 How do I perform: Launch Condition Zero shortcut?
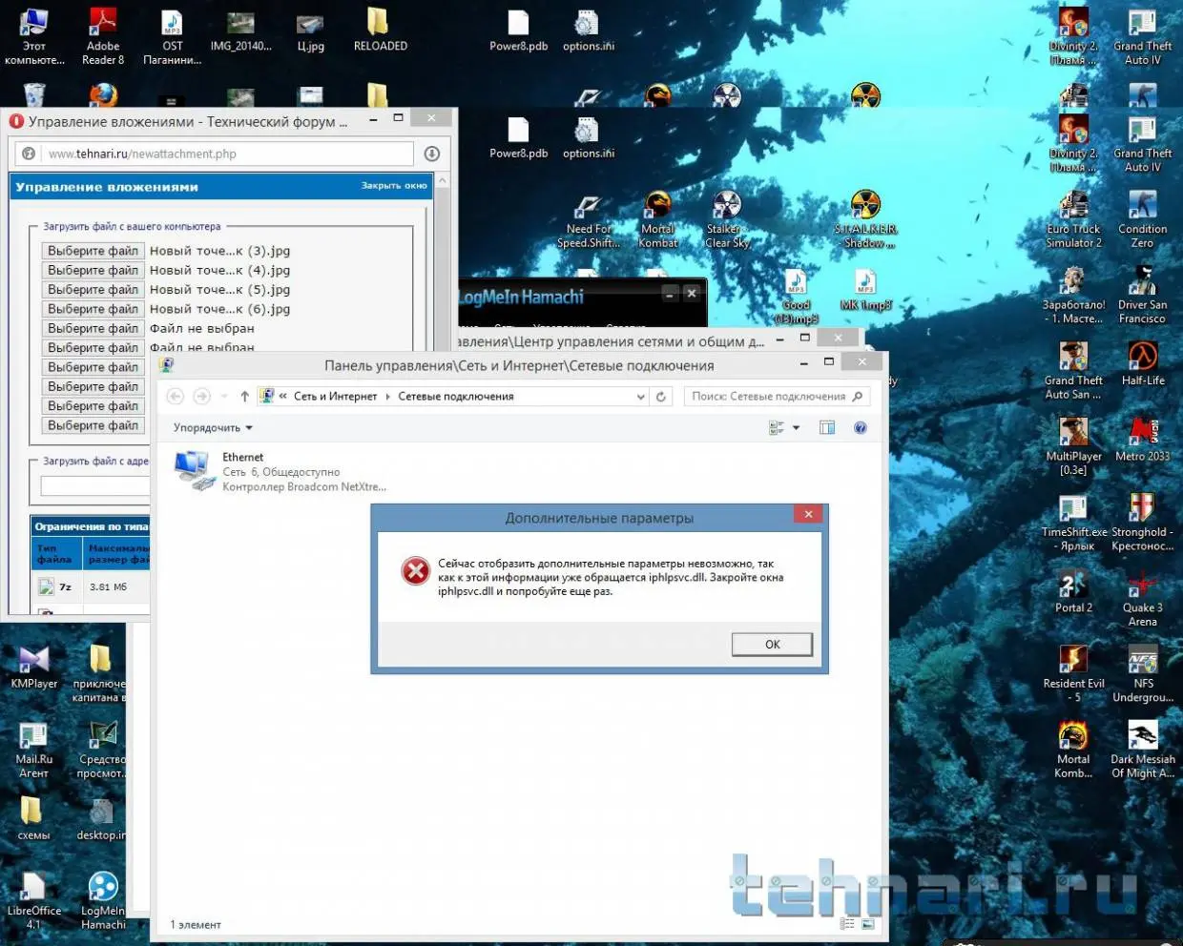point(1142,221)
